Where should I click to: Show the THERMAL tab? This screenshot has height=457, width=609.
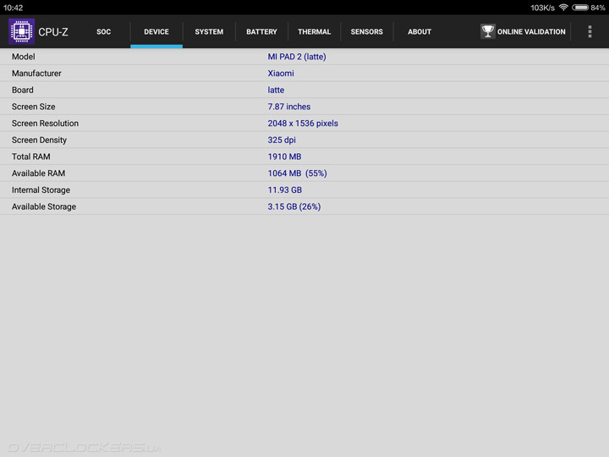(x=314, y=32)
